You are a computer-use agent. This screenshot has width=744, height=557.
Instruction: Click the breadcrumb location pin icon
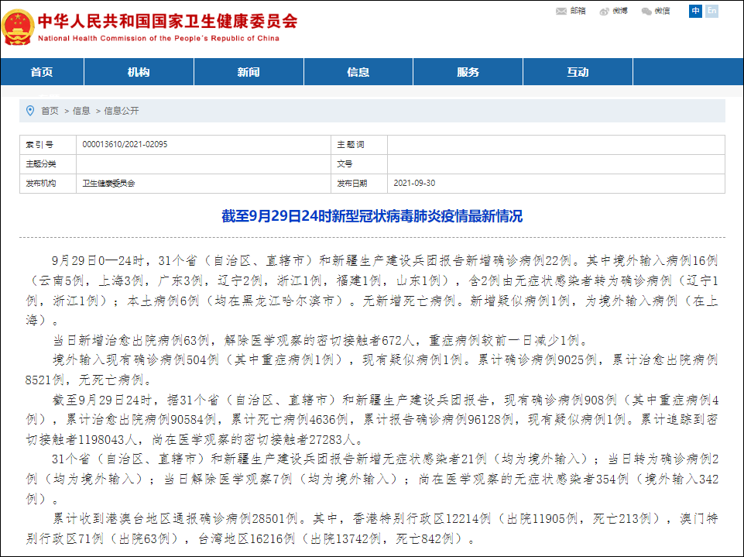(x=30, y=111)
